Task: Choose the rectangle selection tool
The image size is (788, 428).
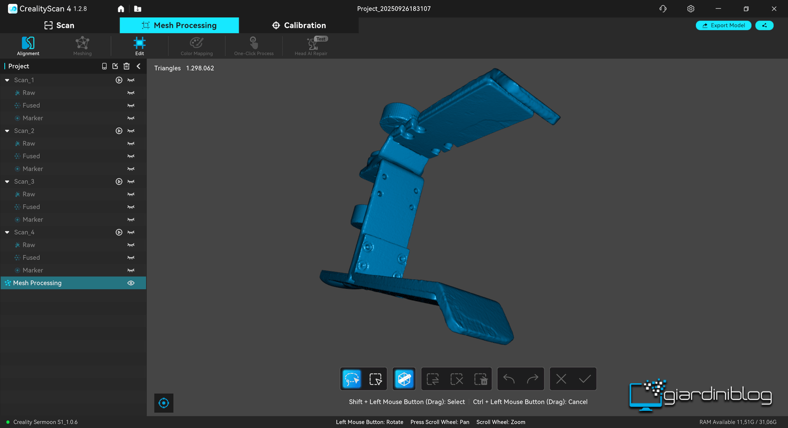Action: pos(375,379)
